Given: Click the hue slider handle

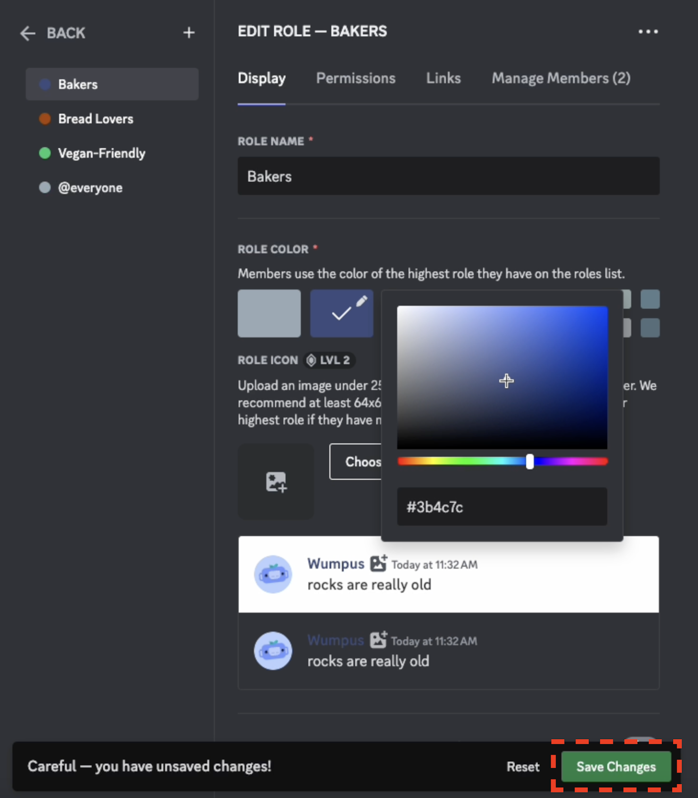Looking at the screenshot, I should coord(530,461).
